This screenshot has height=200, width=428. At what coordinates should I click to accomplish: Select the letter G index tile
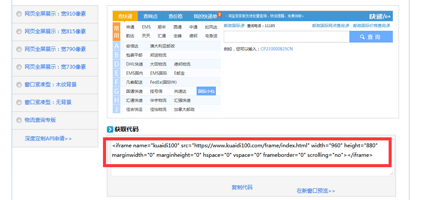point(116,91)
